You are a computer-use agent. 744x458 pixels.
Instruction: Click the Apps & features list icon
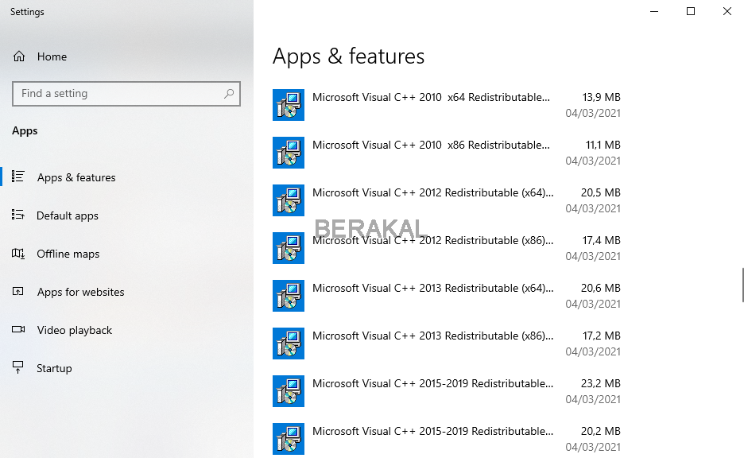(x=18, y=177)
